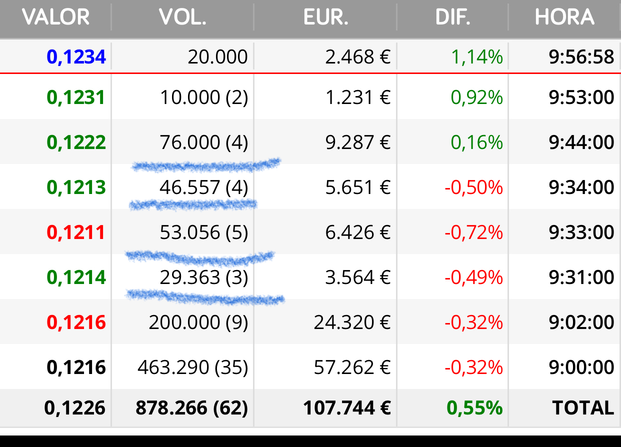Click the HORA column header
The width and height of the screenshot is (621, 447).
pos(564,18)
